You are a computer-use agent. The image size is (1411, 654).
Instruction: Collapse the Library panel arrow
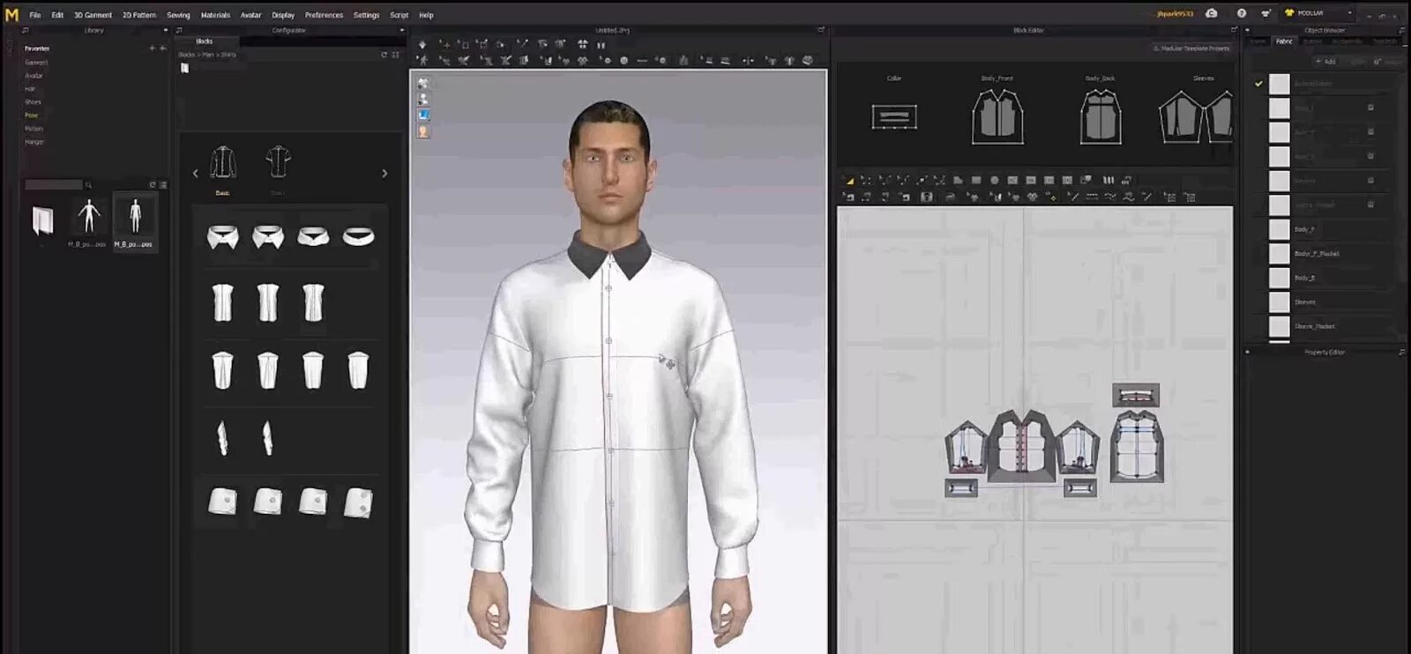pos(166,30)
